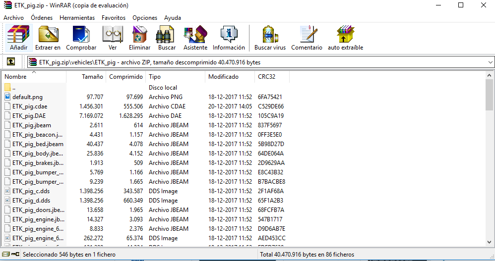
Task: Click the scrollbar up arrow
Action: [x=490, y=76]
